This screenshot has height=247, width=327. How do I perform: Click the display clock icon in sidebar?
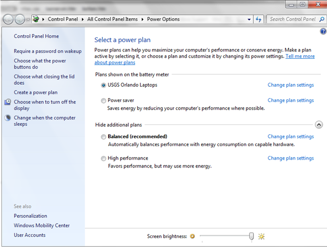[8, 102]
